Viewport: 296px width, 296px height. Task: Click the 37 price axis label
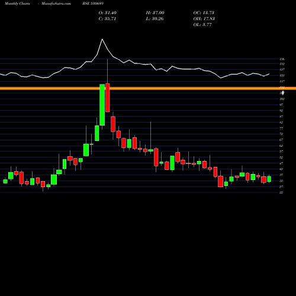pos(281,175)
